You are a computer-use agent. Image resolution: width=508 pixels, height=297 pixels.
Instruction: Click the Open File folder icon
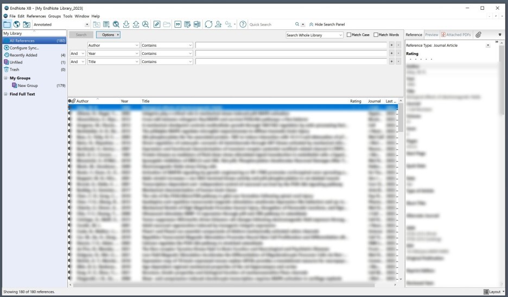click(x=167, y=24)
